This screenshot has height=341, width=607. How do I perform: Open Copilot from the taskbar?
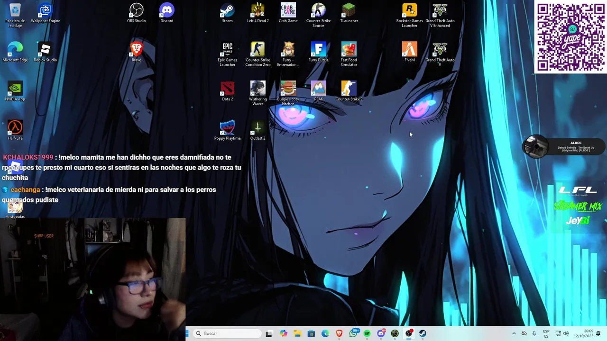[284, 333]
